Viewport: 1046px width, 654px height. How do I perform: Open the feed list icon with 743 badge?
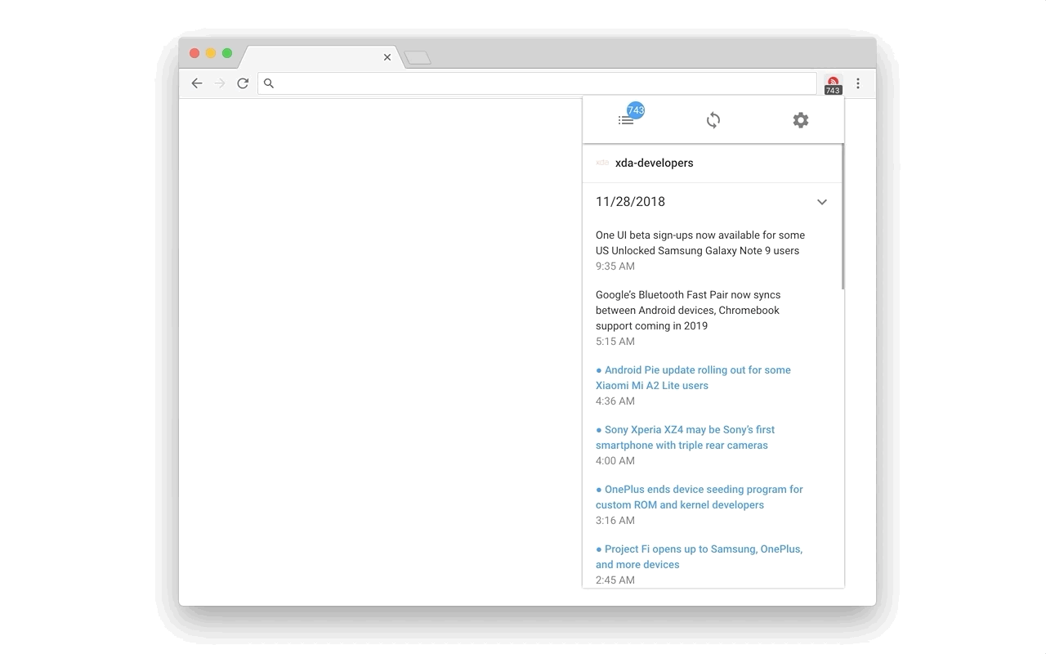click(x=627, y=119)
